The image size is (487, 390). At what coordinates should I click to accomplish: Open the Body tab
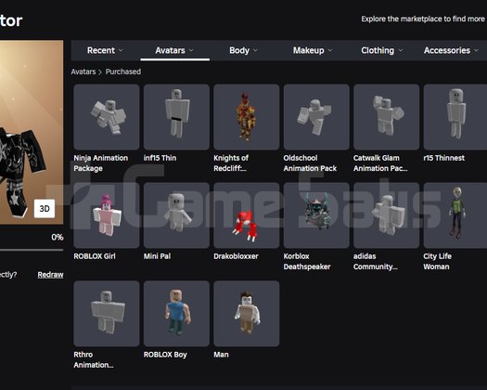pyautogui.click(x=243, y=50)
